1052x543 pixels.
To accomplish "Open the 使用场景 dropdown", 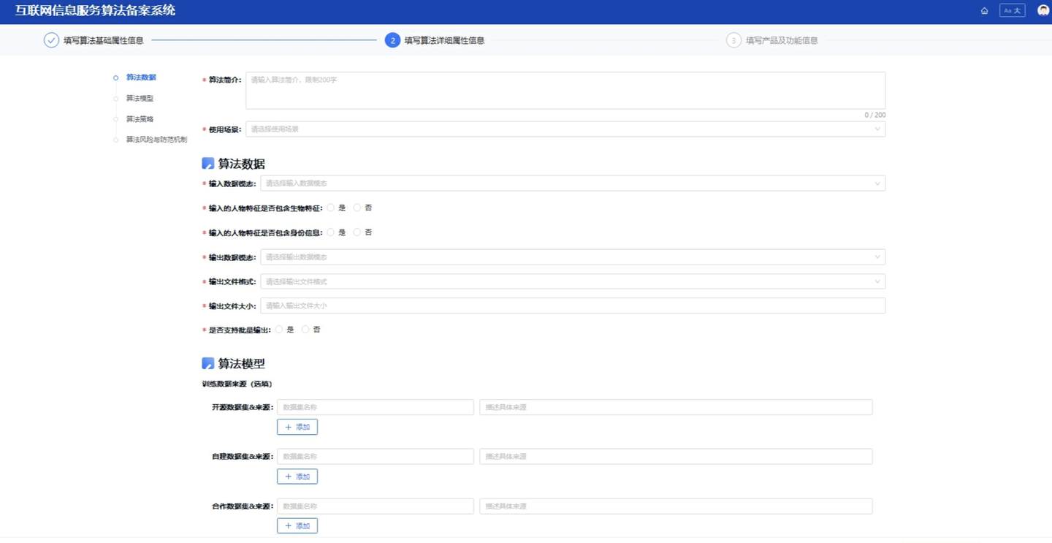I will 565,129.
